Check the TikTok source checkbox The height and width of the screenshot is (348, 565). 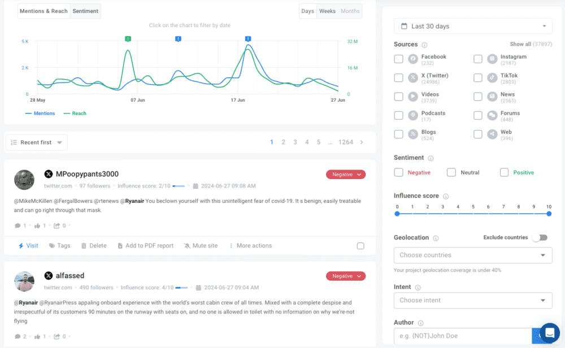(478, 77)
